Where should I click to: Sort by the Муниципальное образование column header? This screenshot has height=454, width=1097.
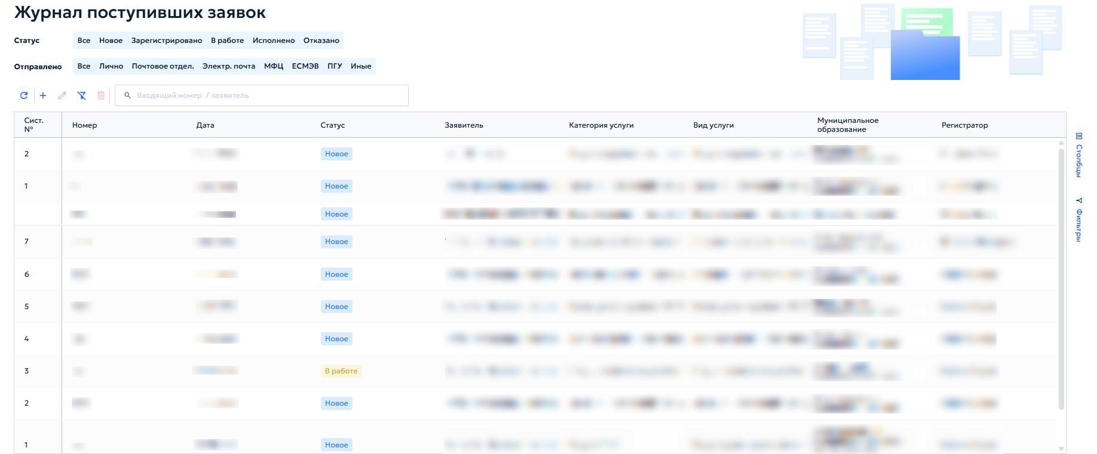[848, 125]
